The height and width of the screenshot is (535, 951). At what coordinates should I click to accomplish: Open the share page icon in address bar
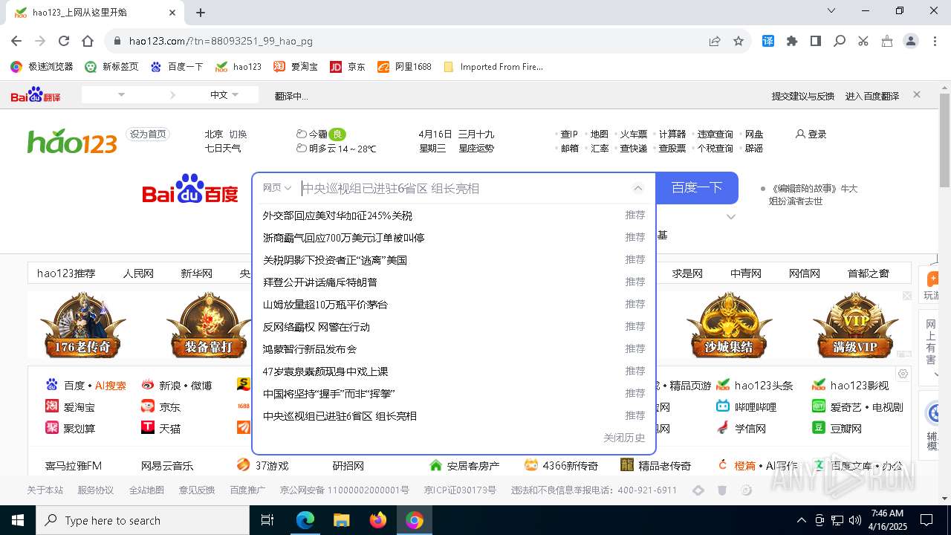[715, 41]
